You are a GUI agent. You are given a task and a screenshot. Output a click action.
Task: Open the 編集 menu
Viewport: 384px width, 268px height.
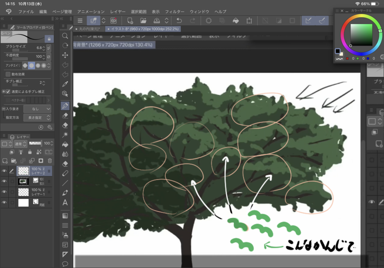tap(43, 12)
